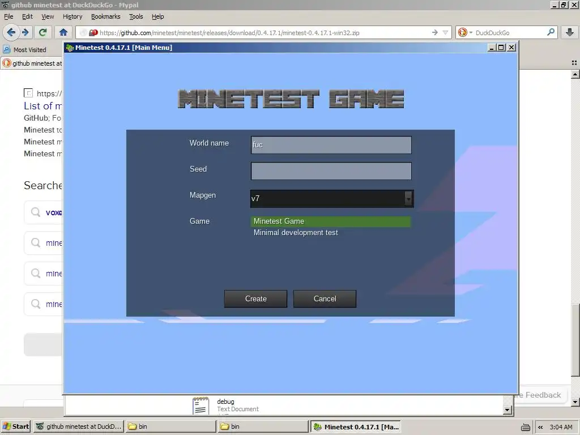The width and height of the screenshot is (580, 435).
Task: Open the Bookmarks menu
Action: pos(106,16)
